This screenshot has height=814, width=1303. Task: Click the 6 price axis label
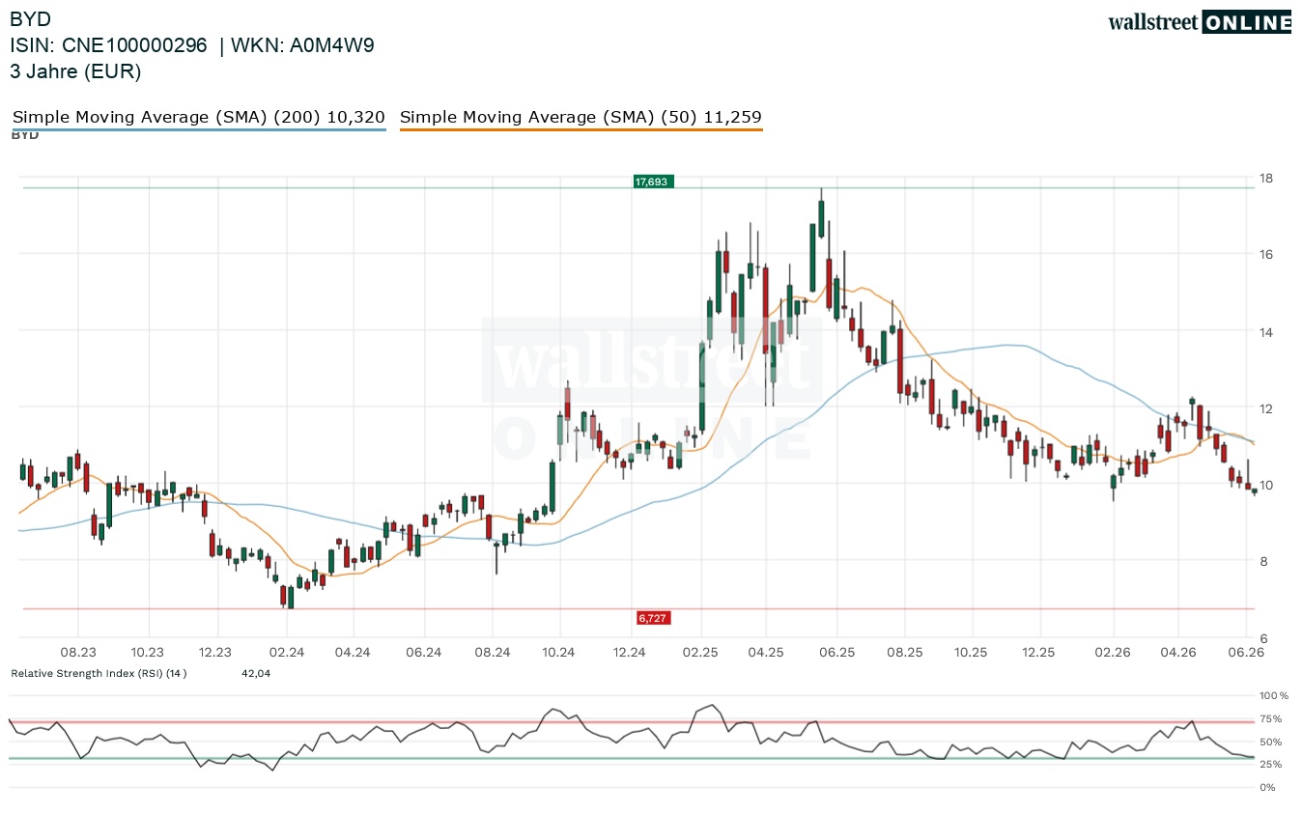pos(1261,638)
